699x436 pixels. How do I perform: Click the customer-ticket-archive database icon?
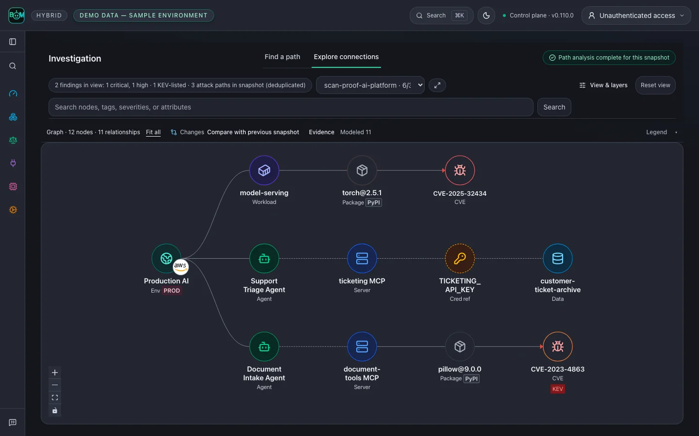tap(558, 259)
